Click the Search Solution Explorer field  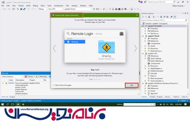163,20
